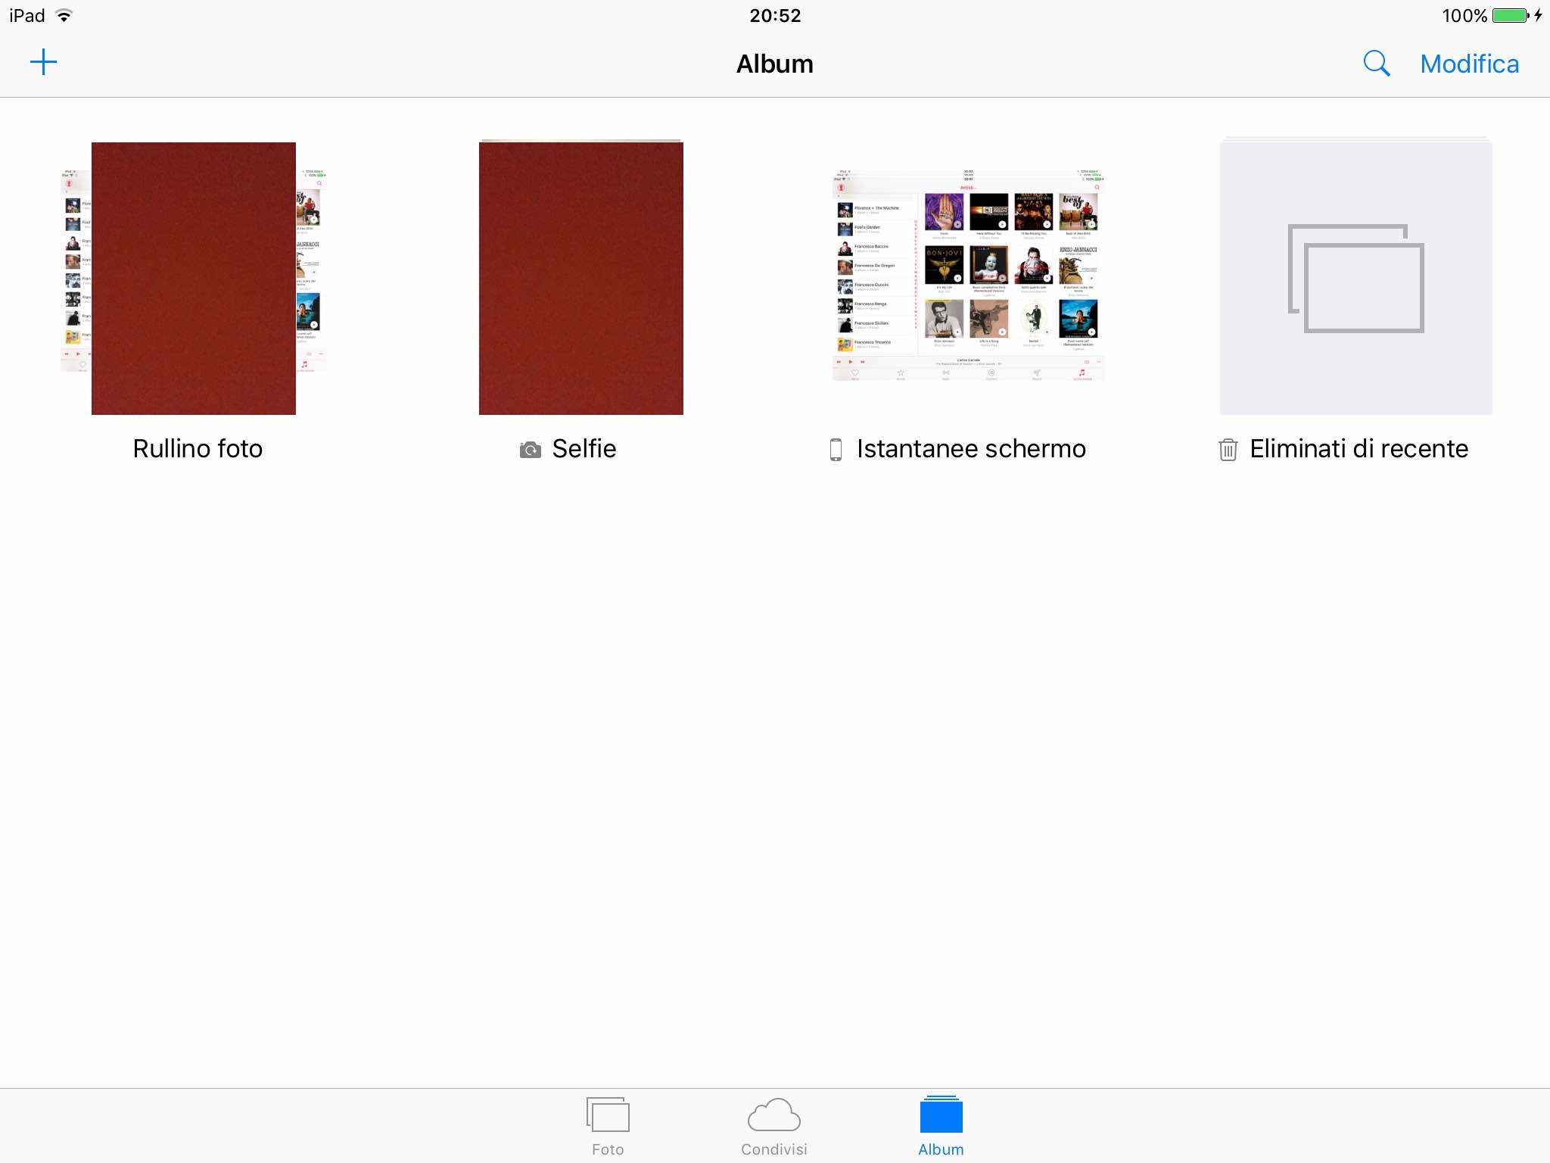Tap the 20:52 clock in status bar
Viewport: 1550px width, 1163px height.
(x=775, y=15)
